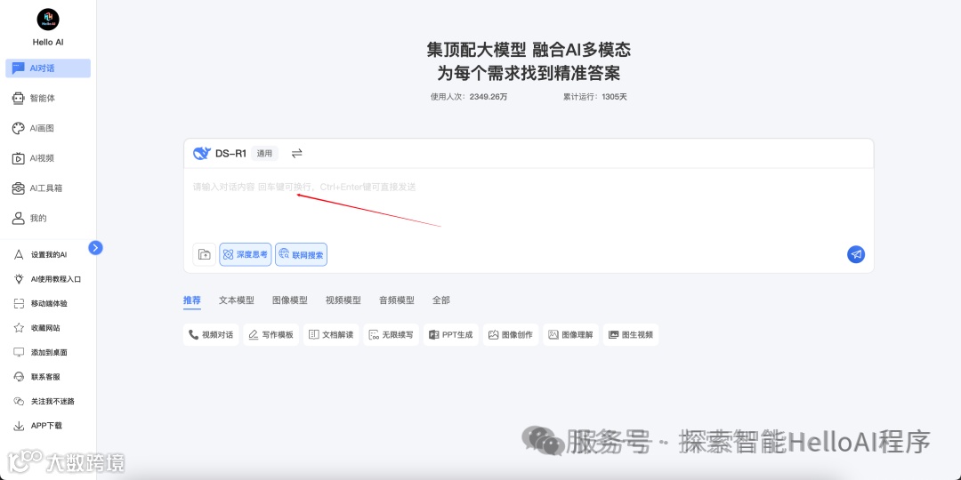Image resolution: width=961 pixels, height=480 pixels.
Task: Click the lightbulb icon beside AI使用教程入口
Action: 19,278
